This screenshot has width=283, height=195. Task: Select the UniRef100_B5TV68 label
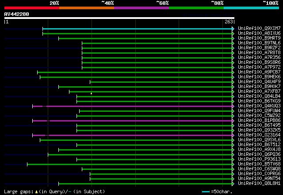coord(259,164)
